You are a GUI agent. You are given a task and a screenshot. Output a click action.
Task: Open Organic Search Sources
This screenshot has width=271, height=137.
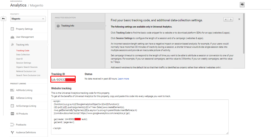point(27,67)
